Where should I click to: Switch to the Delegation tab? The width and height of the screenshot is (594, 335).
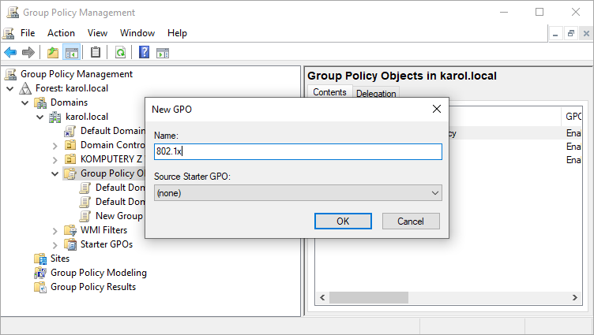point(376,93)
